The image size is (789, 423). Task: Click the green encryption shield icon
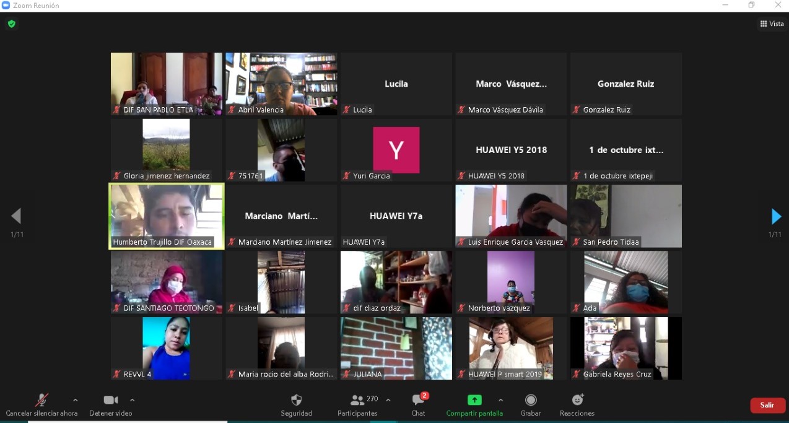[11, 24]
